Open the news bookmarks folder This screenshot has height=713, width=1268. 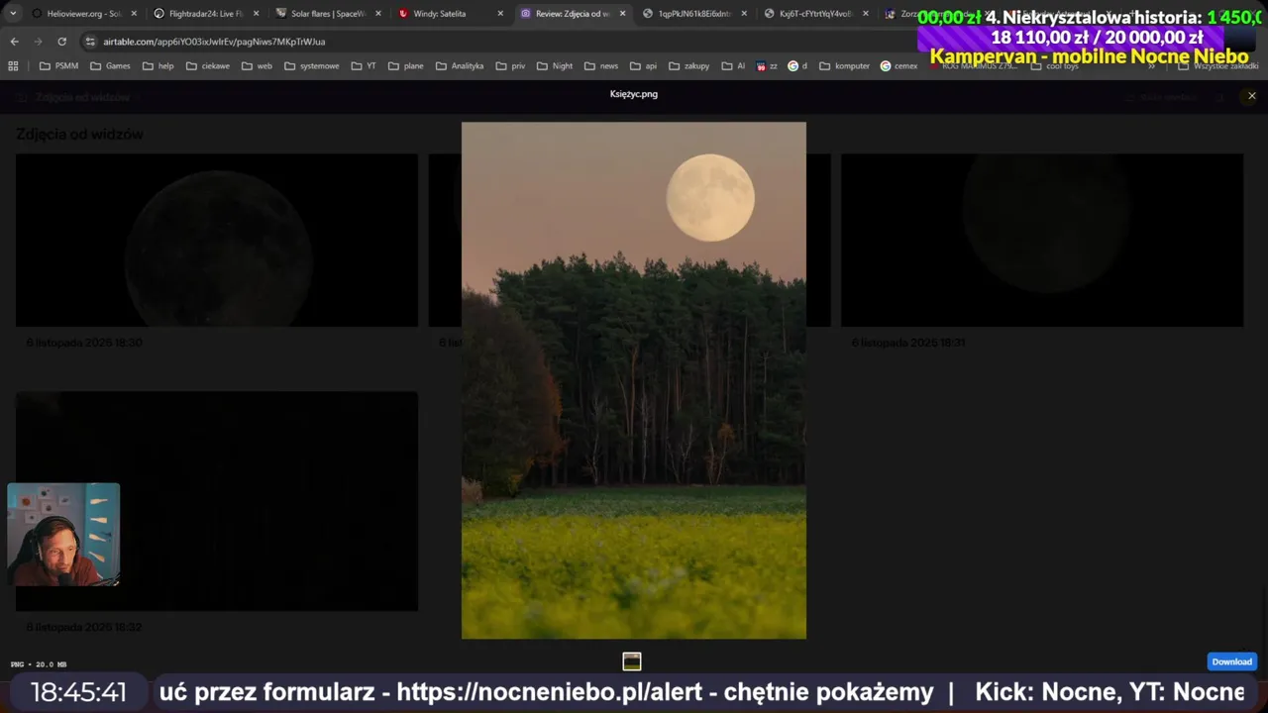click(601, 66)
